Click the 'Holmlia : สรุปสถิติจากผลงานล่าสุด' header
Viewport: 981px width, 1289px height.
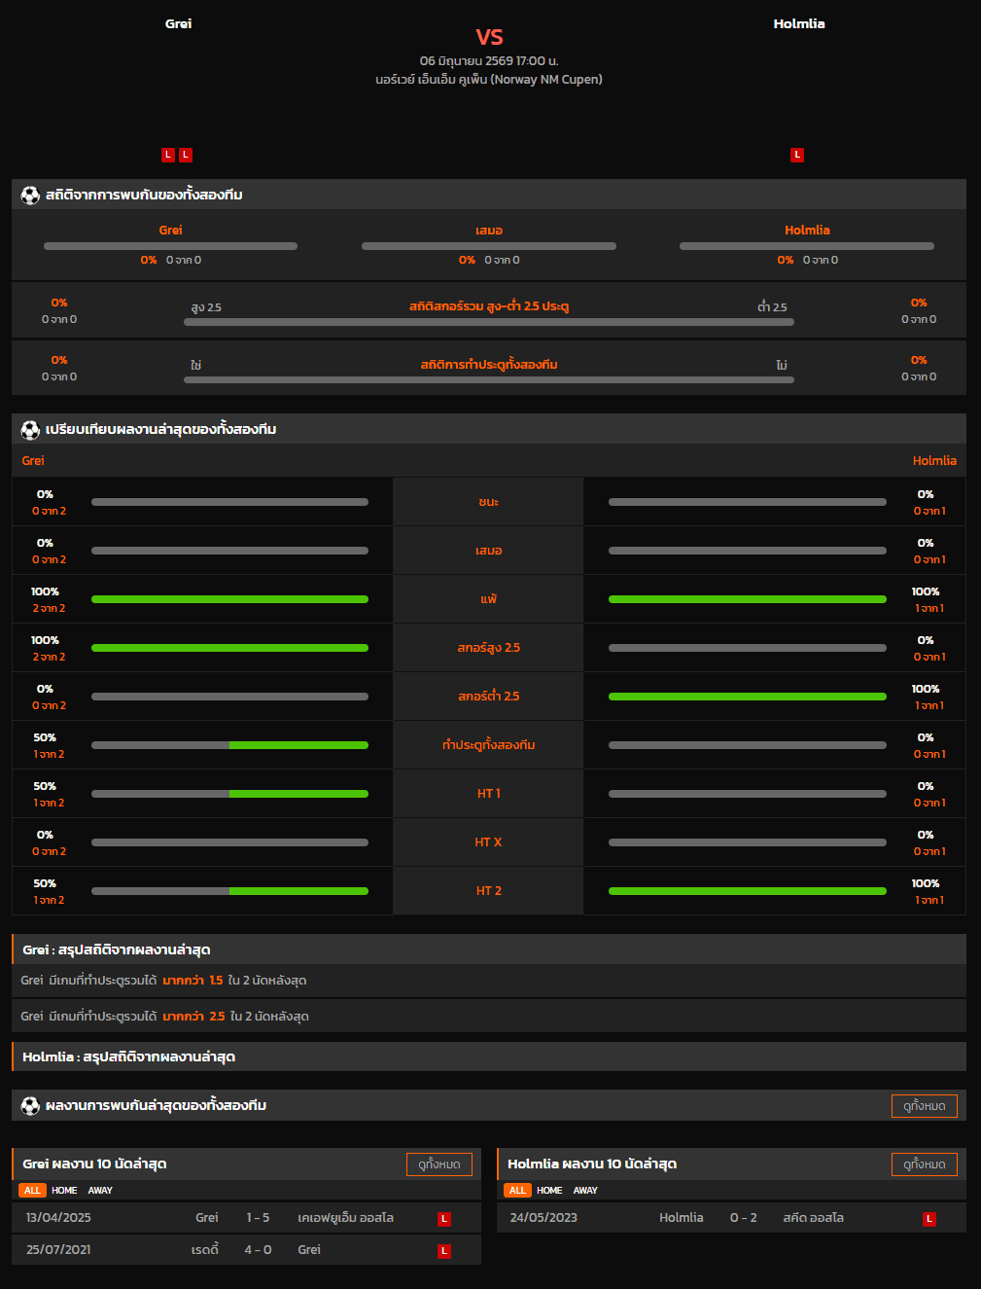click(489, 1056)
